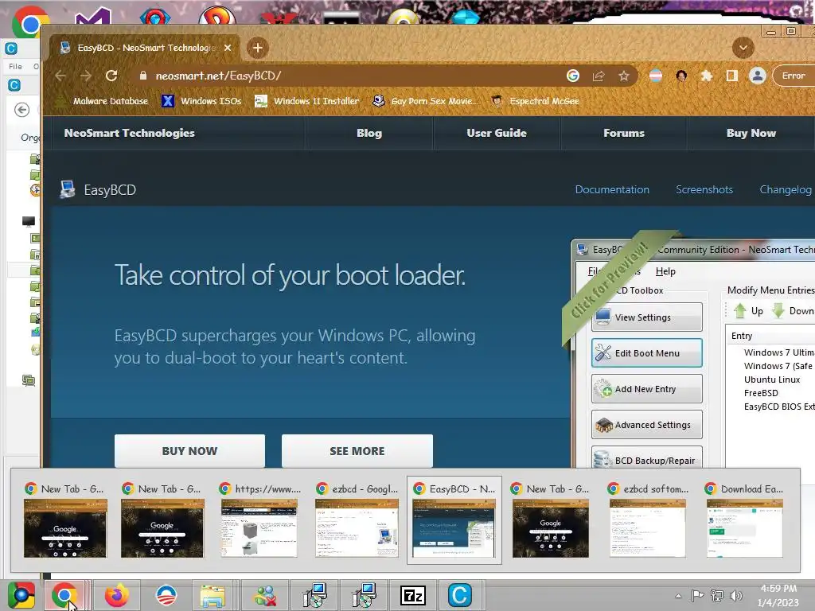Screen dimensions: 815x611
Task: Click the Edit Boot Menu preview button
Action: [x=646, y=352]
